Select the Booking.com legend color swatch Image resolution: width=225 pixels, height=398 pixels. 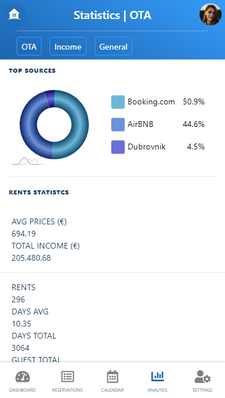point(118,102)
